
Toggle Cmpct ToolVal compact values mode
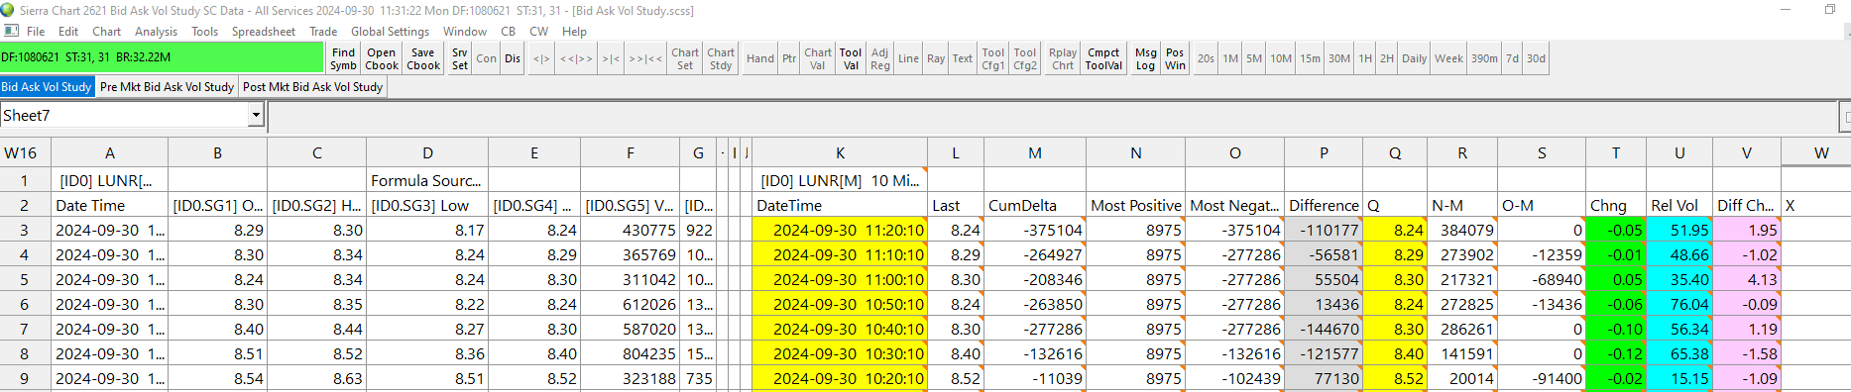click(x=1103, y=58)
